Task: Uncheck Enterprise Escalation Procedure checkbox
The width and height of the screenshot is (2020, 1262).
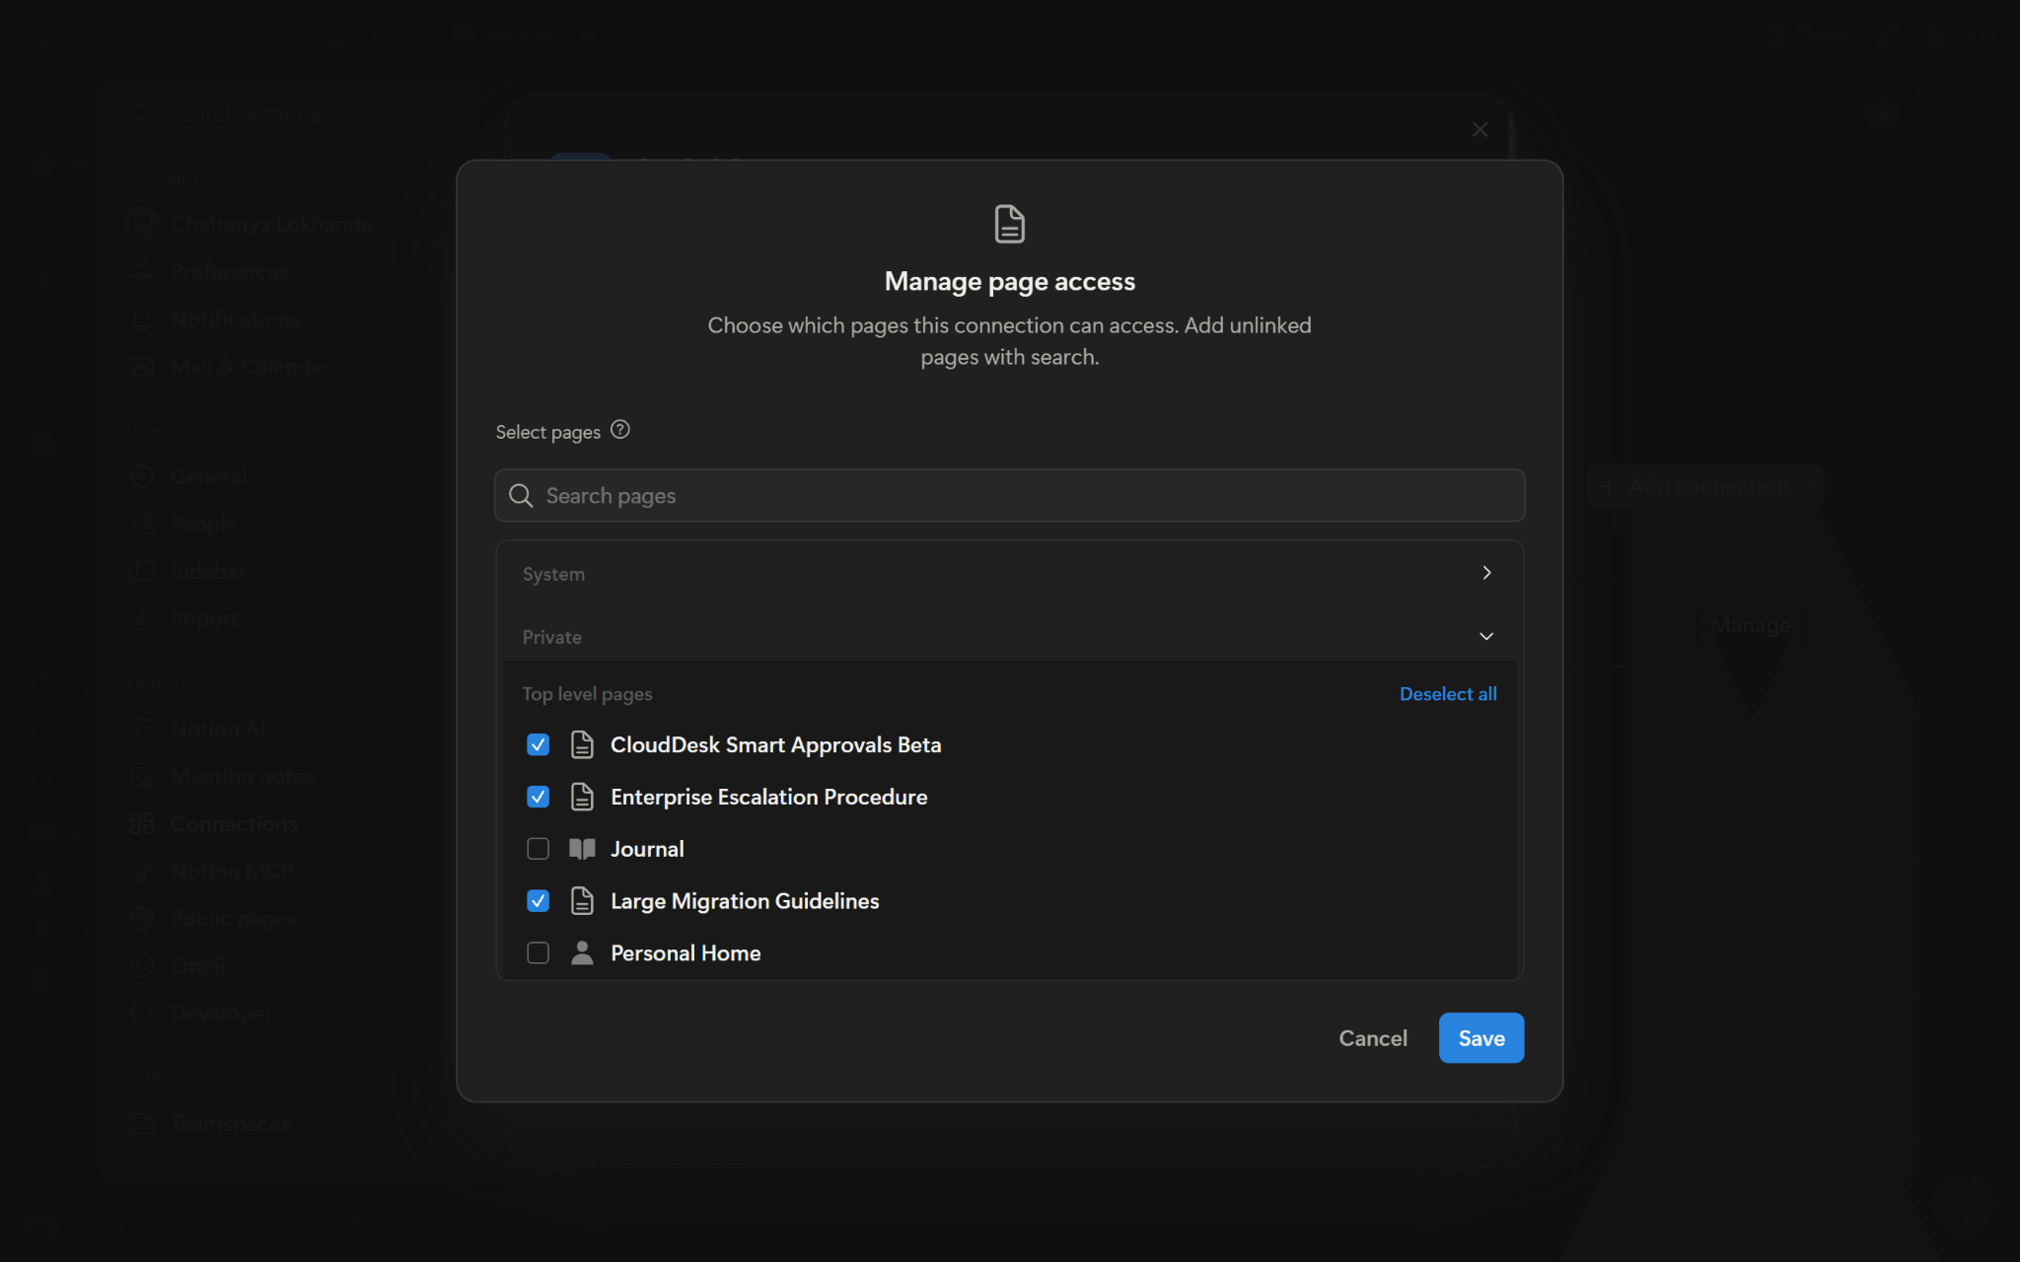Action: [x=538, y=797]
